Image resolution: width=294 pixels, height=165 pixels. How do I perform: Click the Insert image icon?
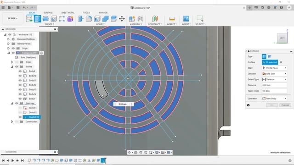186,19
